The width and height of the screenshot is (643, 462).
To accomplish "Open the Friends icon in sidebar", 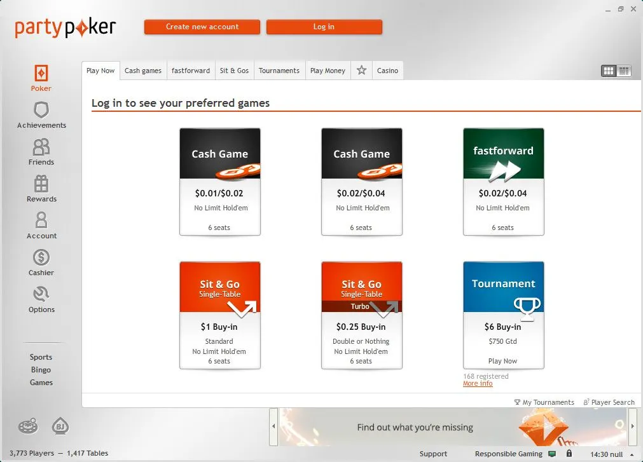I will [x=41, y=147].
